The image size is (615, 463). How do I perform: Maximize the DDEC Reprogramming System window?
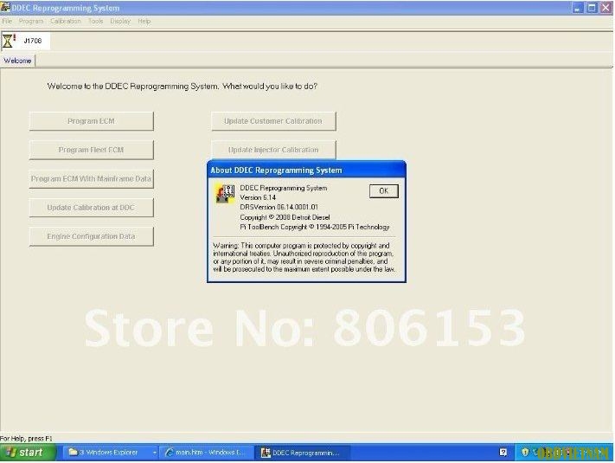[592, 8]
